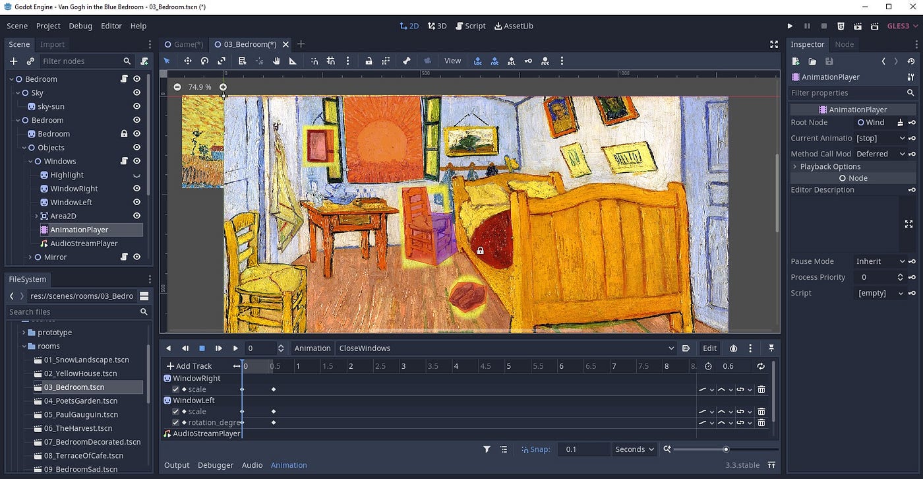
Task: Toggle the rot key-insertion button
Action: 494,61
